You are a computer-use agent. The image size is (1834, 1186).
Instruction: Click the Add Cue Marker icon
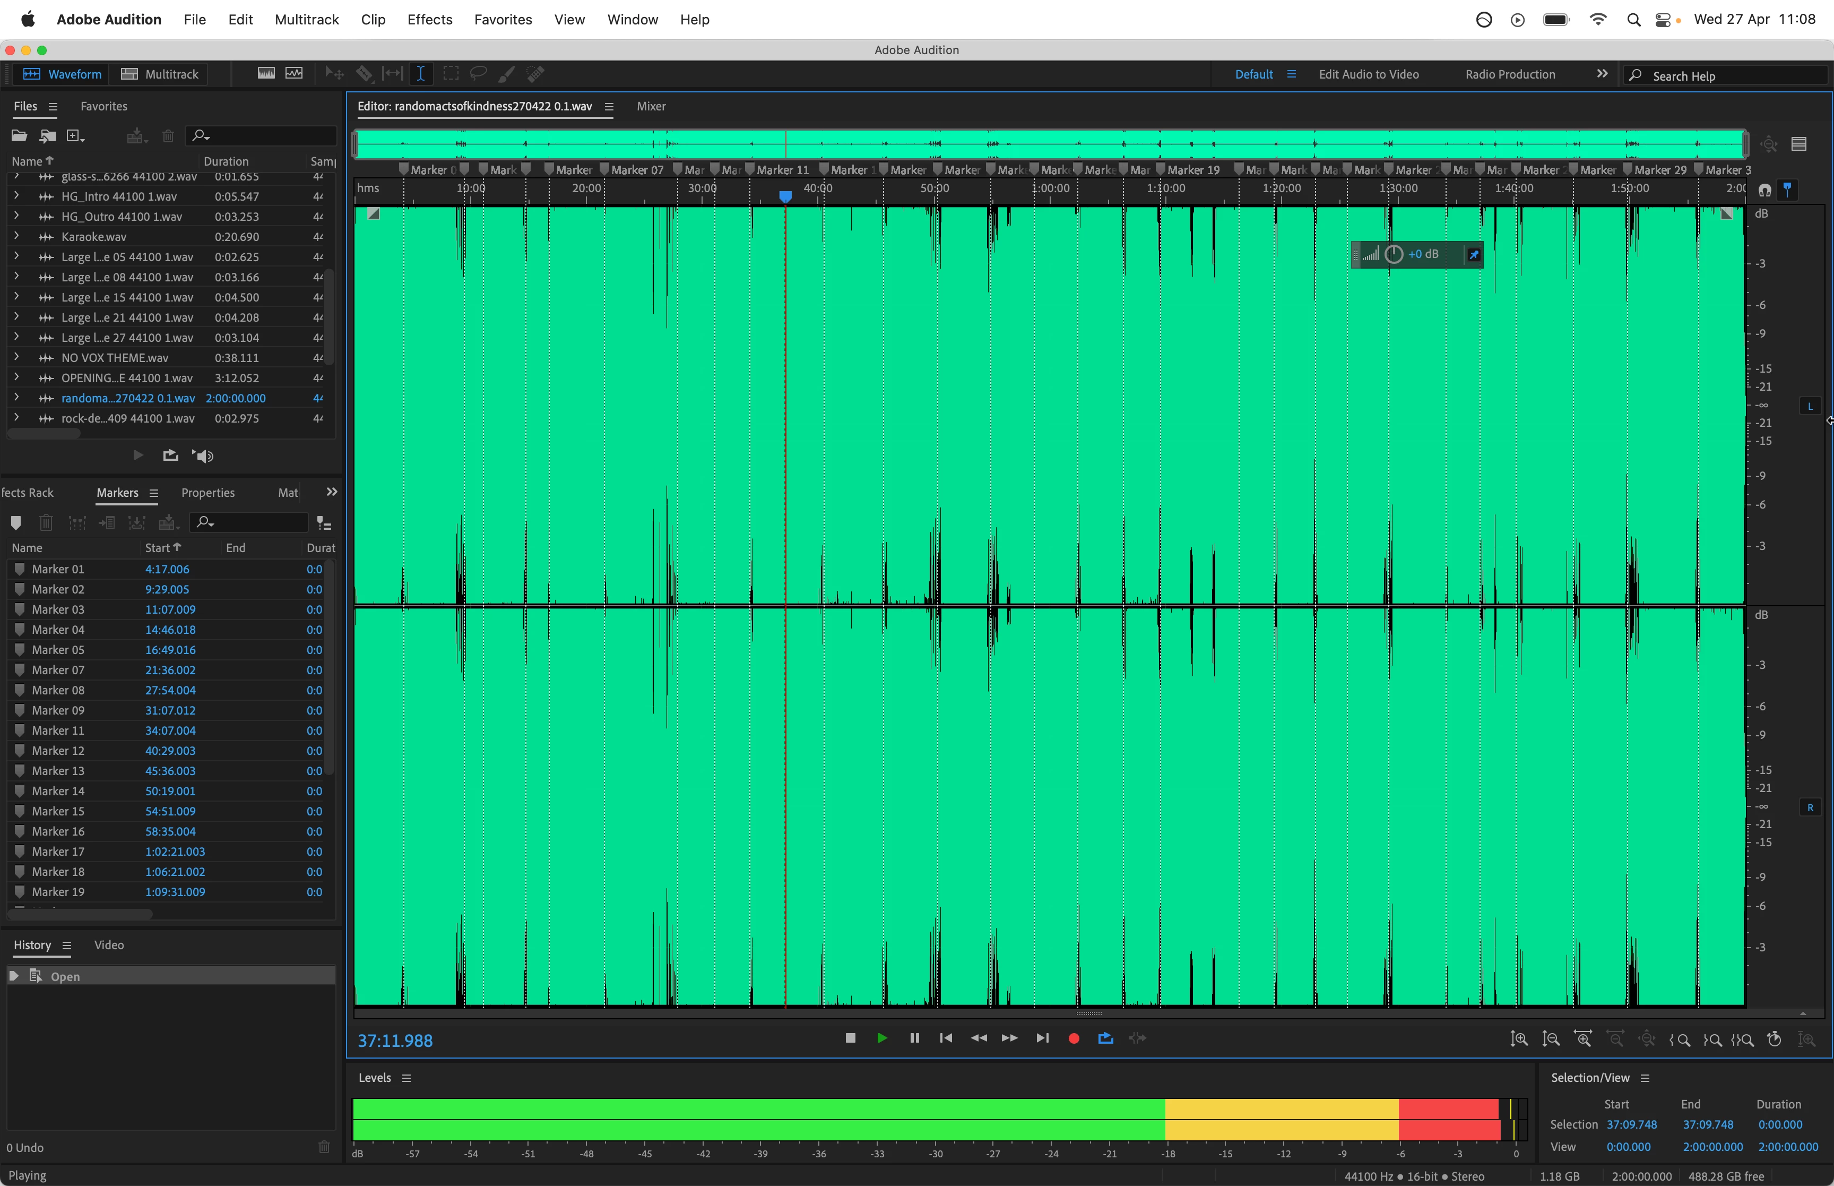16,523
